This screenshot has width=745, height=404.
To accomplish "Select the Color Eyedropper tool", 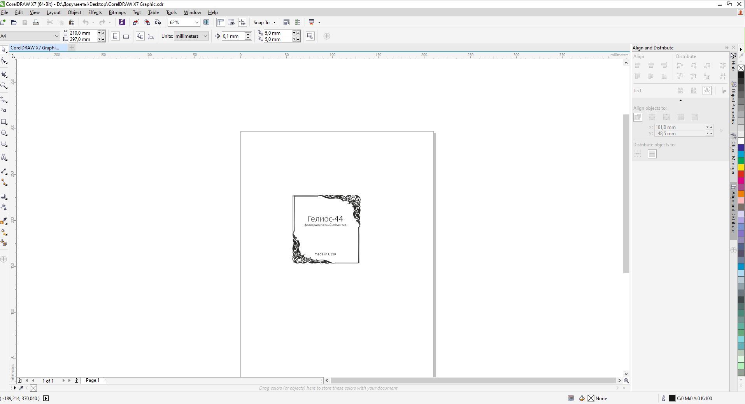I will click(x=4, y=221).
